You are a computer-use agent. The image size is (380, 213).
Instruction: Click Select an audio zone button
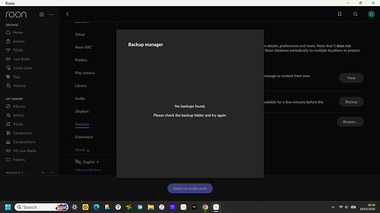point(190,188)
